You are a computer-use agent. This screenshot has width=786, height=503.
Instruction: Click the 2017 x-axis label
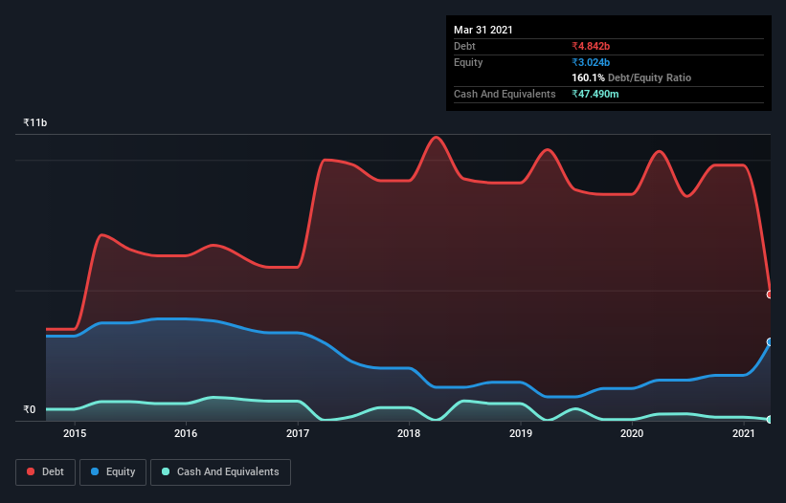(x=298, y=433)
